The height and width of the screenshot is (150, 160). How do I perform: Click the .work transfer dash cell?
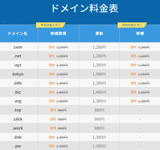pos(140,128)
